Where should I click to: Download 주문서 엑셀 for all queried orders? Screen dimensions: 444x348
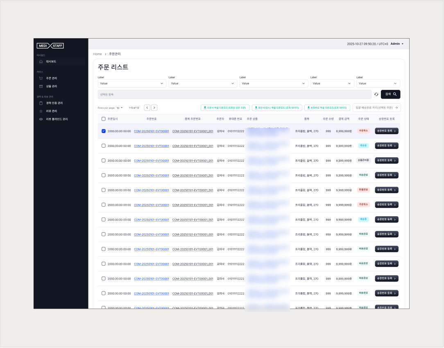pos(225,108)
